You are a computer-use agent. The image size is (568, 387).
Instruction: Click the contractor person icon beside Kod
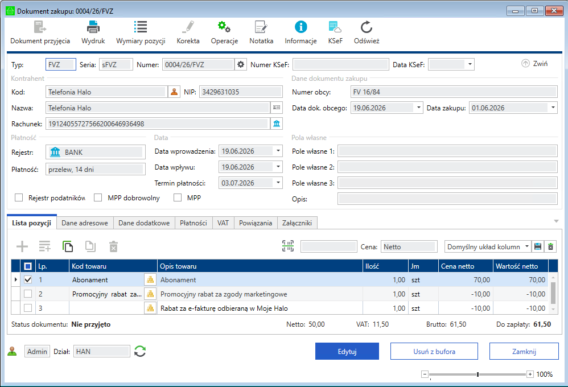[174, 92]
